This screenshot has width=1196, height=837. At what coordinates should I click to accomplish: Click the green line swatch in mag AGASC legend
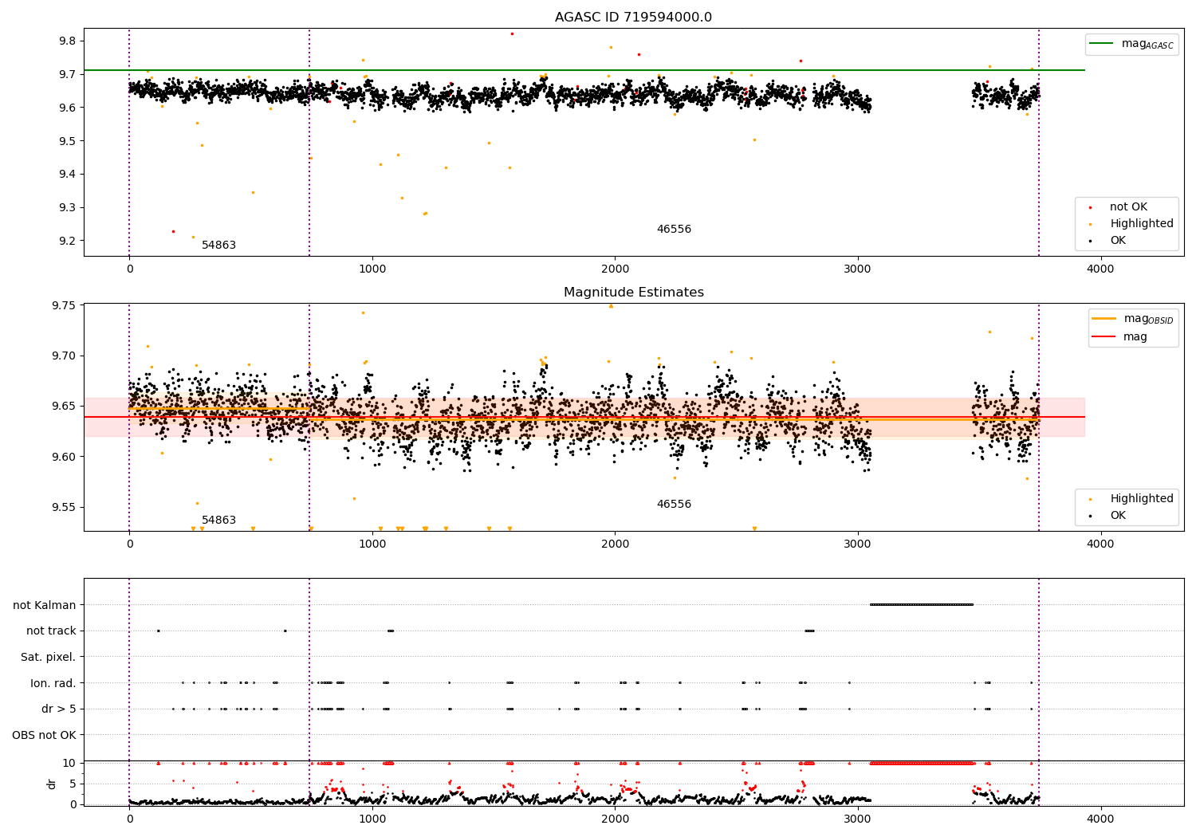coord(1102,44)
